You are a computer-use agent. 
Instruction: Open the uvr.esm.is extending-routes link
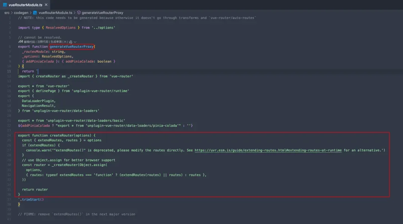pos(268,150)
